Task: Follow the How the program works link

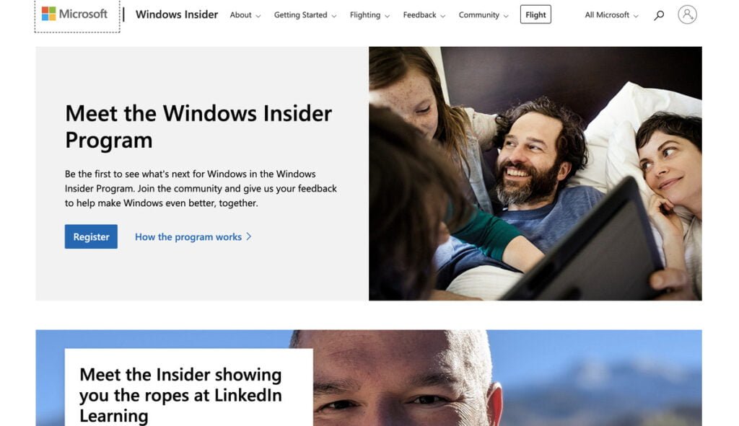Action: coord(188,236)
